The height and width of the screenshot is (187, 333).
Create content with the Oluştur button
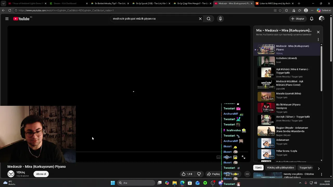[x=297, y=19]
